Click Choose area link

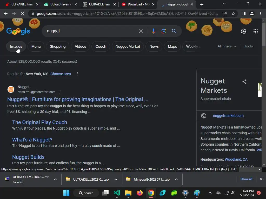click(x=61, y=74)
